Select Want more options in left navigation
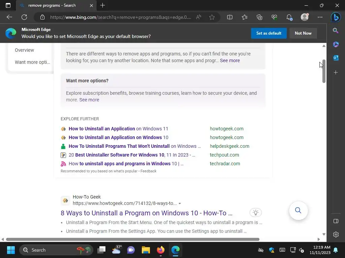Screen dimensions: 345x258 pyautogui.click(x=32, y=62)
